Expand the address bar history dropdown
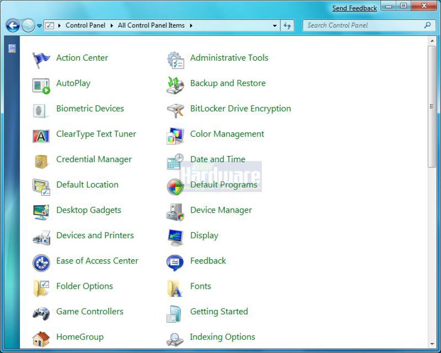The image size is (441, 353). [275, 26]
